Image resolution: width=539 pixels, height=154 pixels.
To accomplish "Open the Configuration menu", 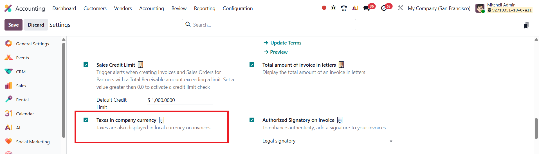I will point(238,8).
